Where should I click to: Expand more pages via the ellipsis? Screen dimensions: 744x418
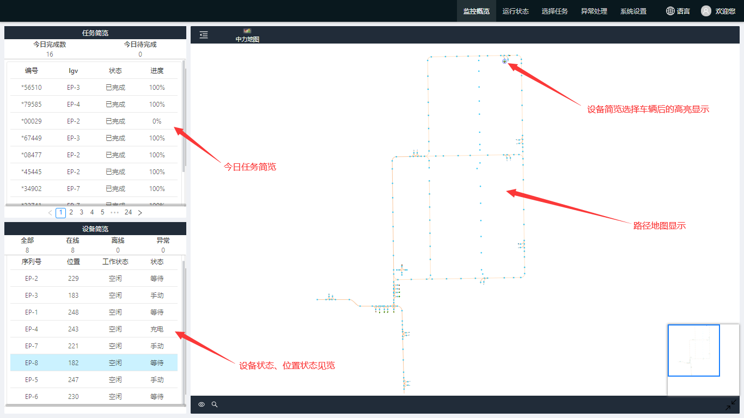[114, 213]
